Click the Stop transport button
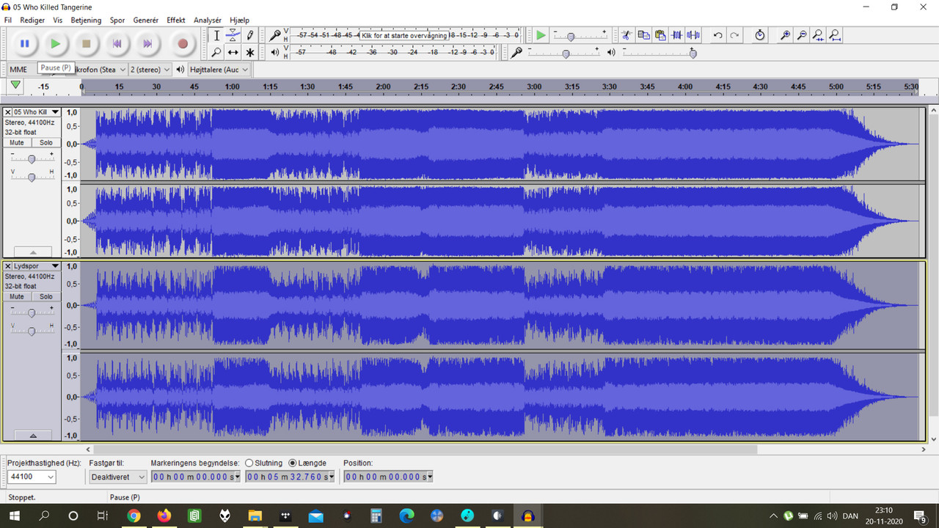Viewport: 939px width, 528px height. coord(86,43)
